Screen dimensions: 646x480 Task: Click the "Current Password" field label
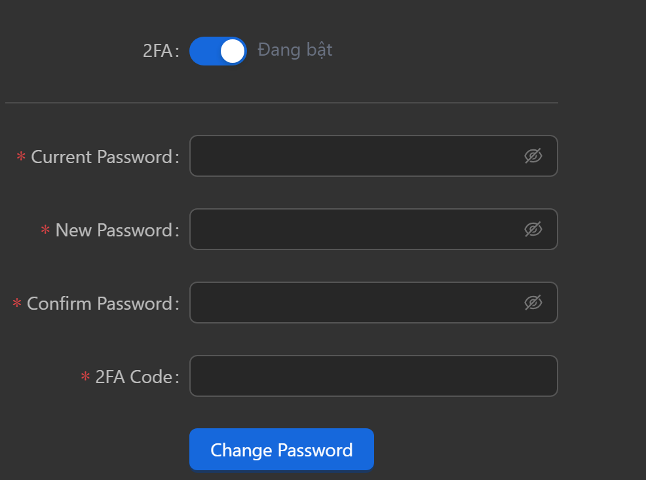(102, 157)
